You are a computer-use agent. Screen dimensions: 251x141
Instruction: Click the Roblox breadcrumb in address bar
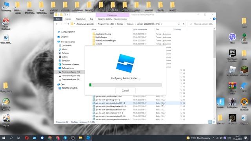coord(120,24)
